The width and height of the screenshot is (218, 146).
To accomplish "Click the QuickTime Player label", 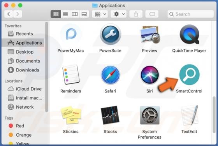I will coord(189,50).
